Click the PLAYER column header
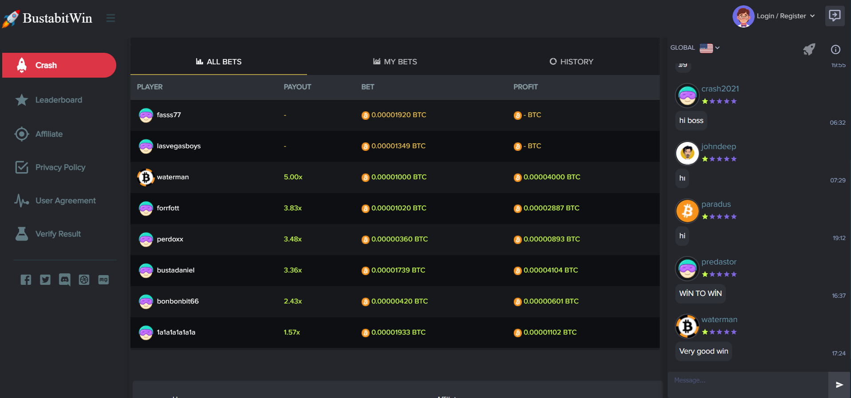Screen dimensions: 851x398 coord(150,87)
